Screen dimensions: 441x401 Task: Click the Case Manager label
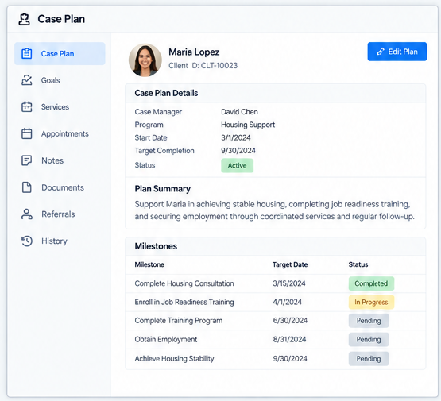click(158, 112)
